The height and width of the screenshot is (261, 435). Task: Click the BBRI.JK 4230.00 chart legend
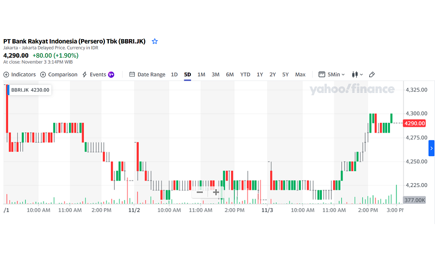29,90
